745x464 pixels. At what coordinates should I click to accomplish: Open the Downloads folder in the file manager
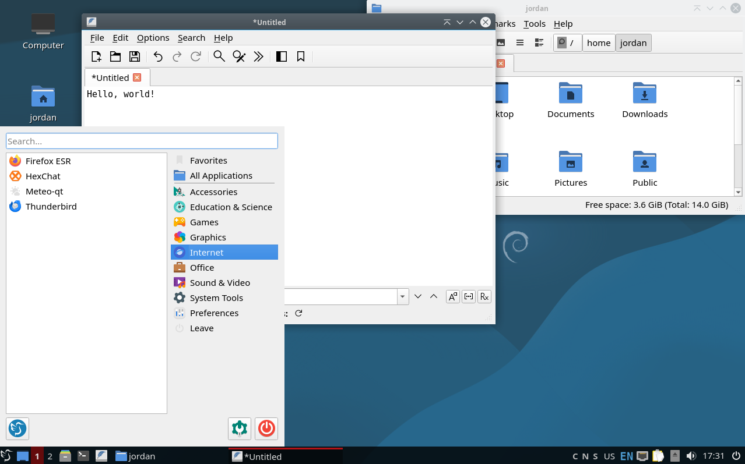tap(645, 100)
